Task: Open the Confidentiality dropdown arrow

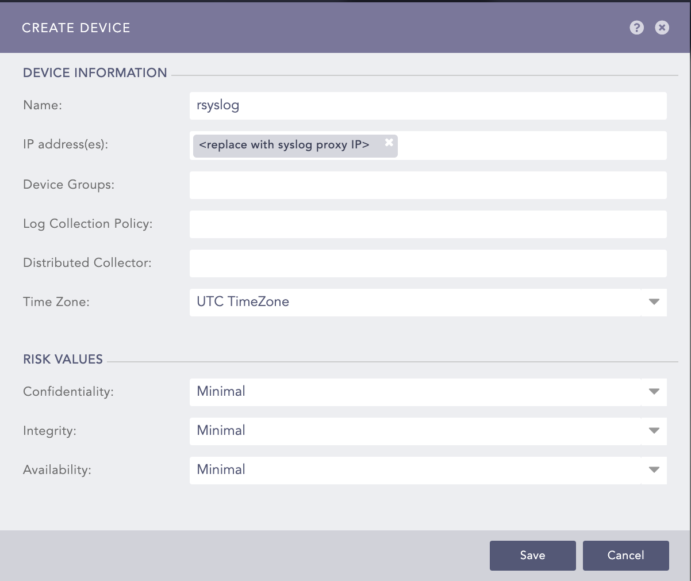Action: point(654,392)
